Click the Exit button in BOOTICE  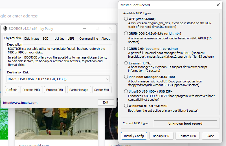coord(106,102)
